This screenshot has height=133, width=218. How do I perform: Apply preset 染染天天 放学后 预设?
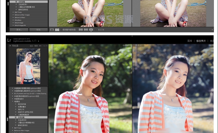coord(26,112)
